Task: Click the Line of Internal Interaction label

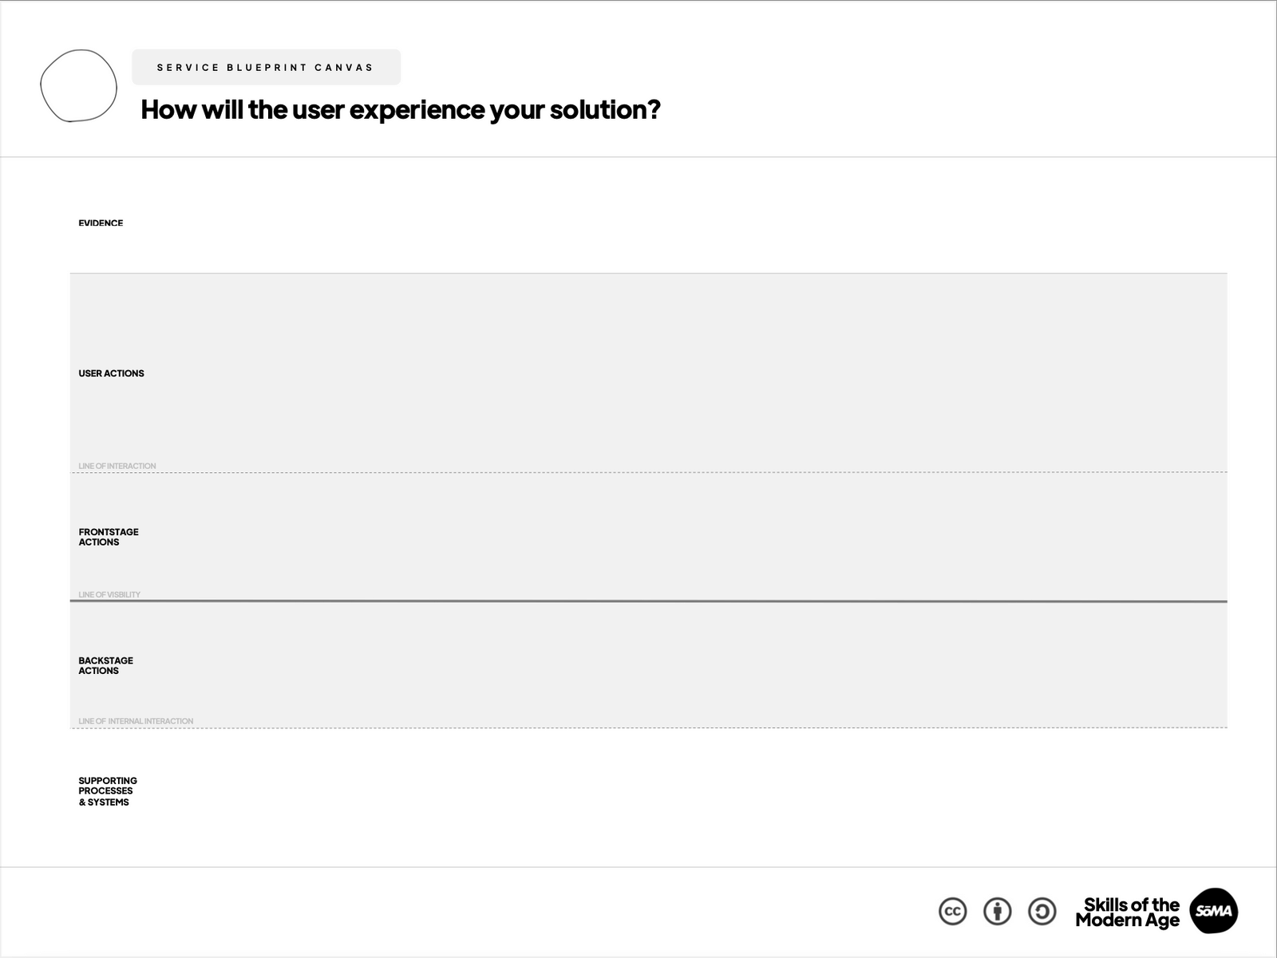Action: 136,721
